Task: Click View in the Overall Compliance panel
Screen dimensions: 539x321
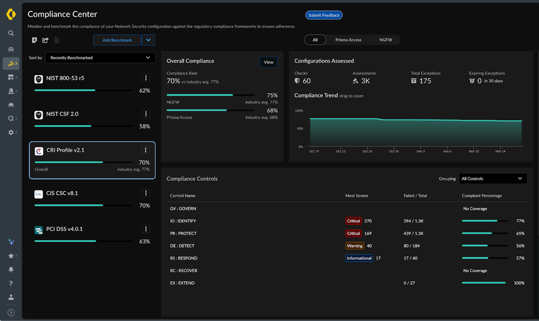Action: coord(268,62)
